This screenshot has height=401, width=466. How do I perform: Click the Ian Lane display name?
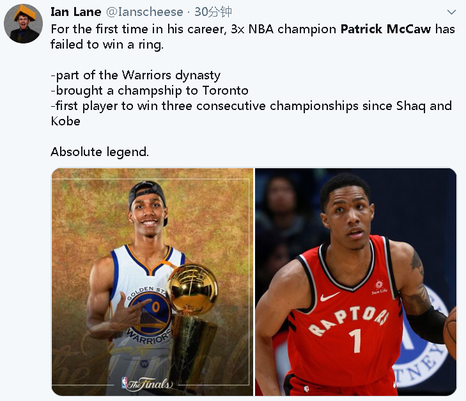click(x=76, y=12)
